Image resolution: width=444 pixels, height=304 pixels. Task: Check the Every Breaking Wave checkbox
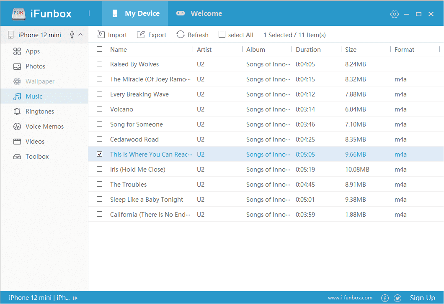point(99,94)
